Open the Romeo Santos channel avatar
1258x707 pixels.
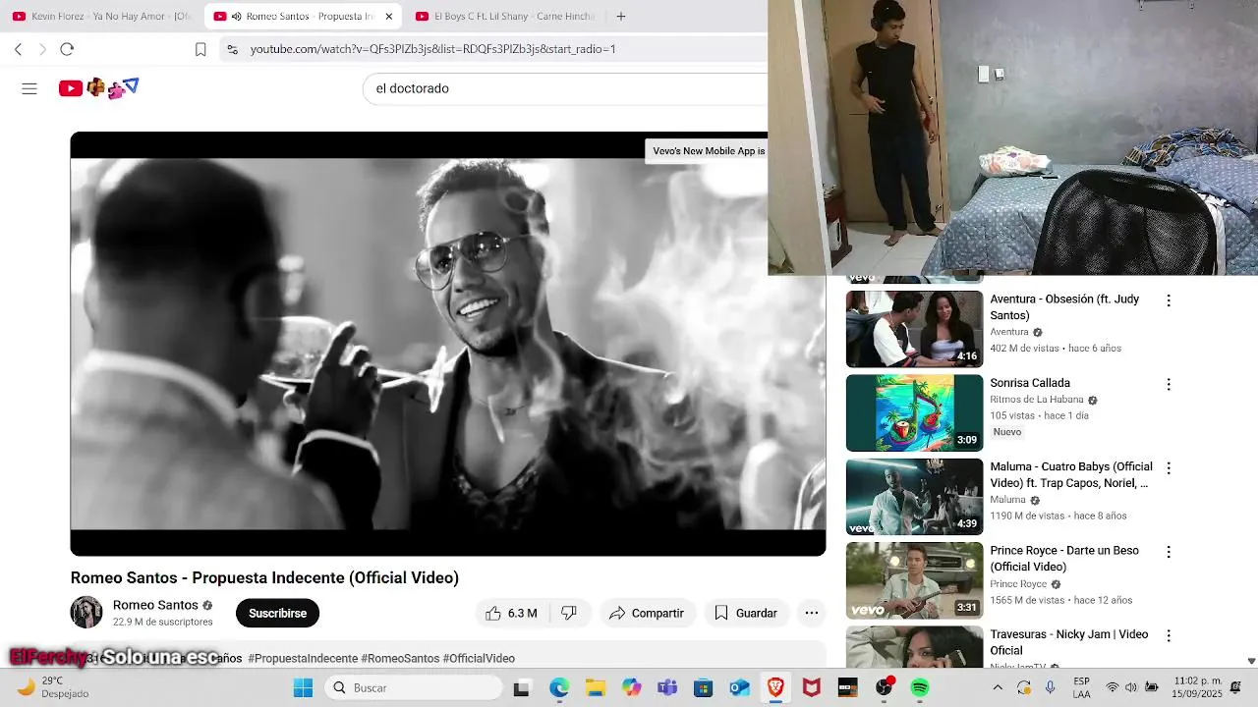coord(86,613)
